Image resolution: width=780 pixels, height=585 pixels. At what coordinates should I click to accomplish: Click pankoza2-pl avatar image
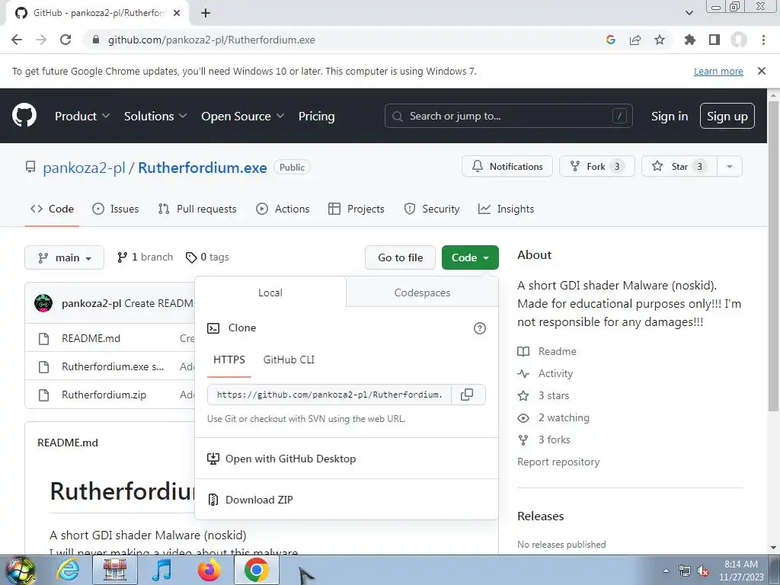click(x=43, y=303)
